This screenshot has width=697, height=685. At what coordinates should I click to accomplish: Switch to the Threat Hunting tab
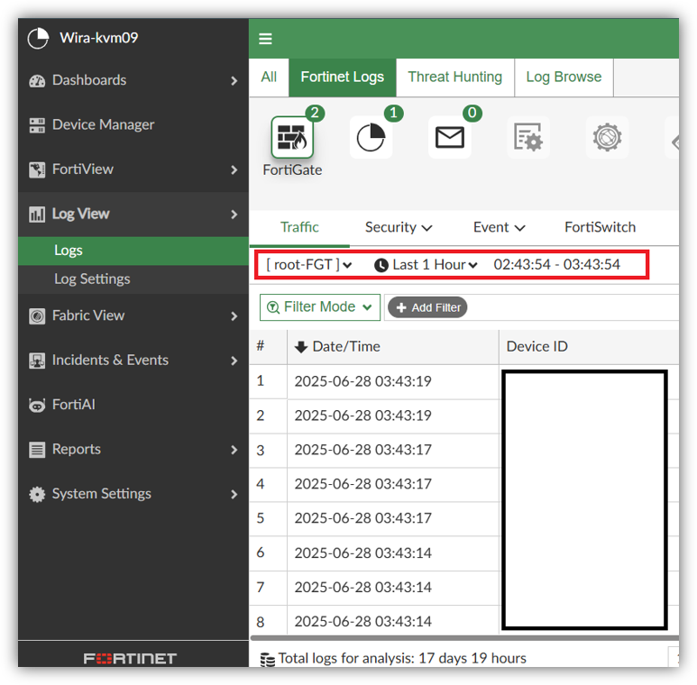455,78
